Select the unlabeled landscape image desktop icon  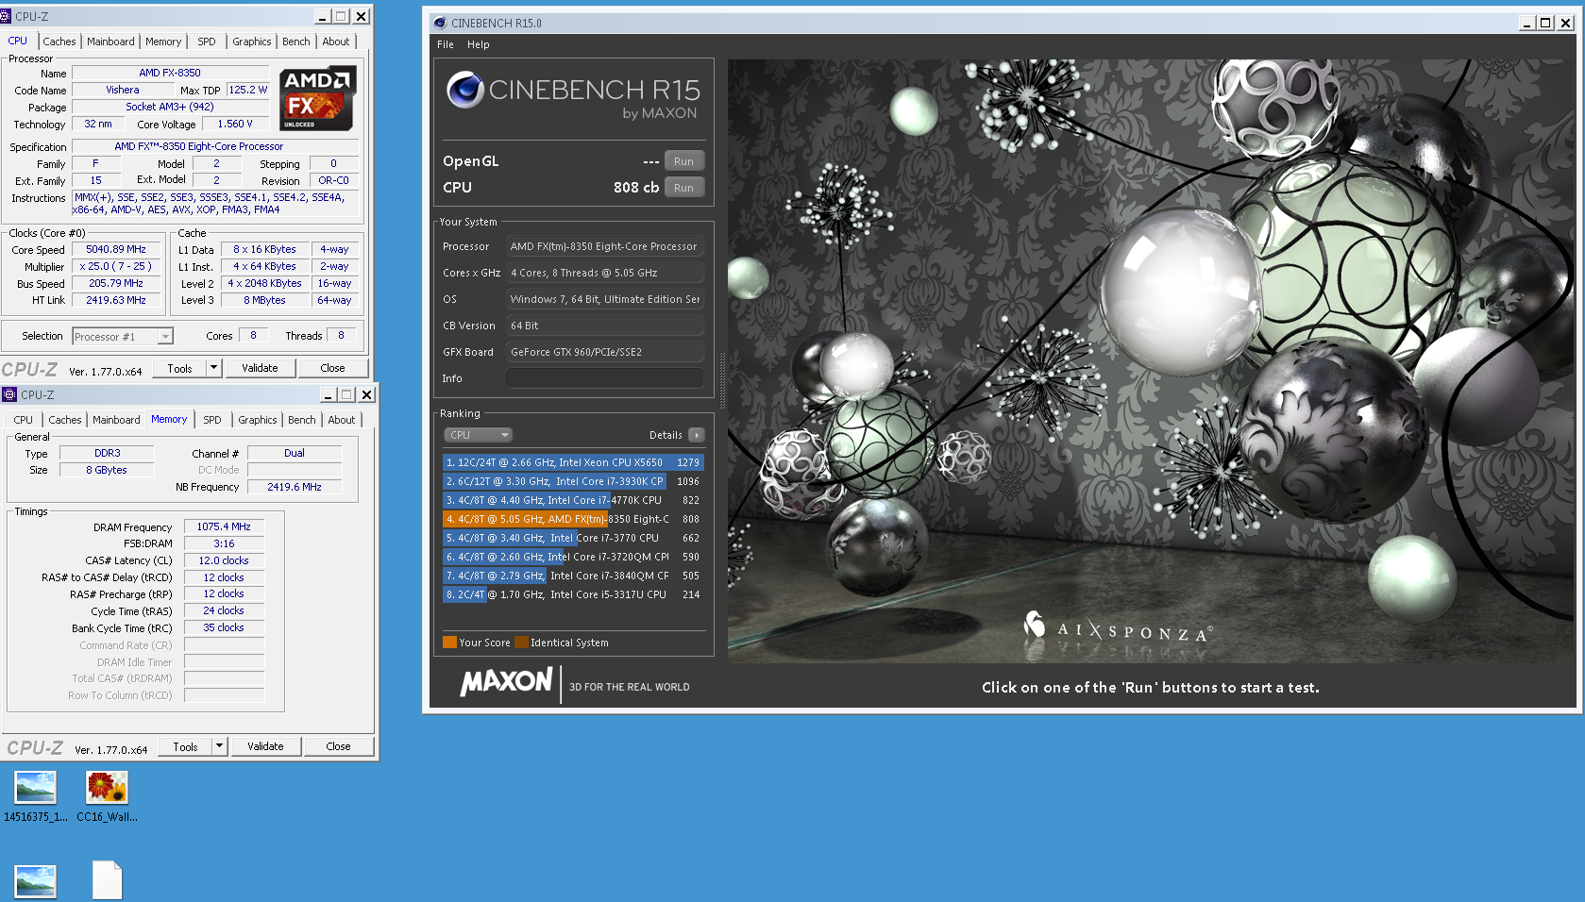point(36,881)
